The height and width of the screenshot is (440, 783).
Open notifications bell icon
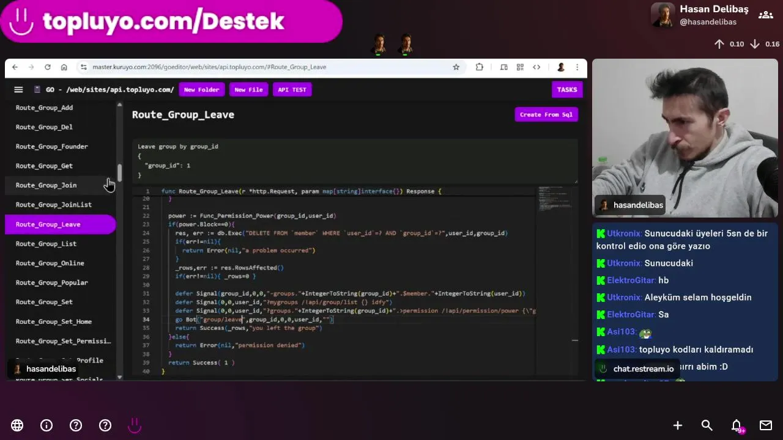737,426
